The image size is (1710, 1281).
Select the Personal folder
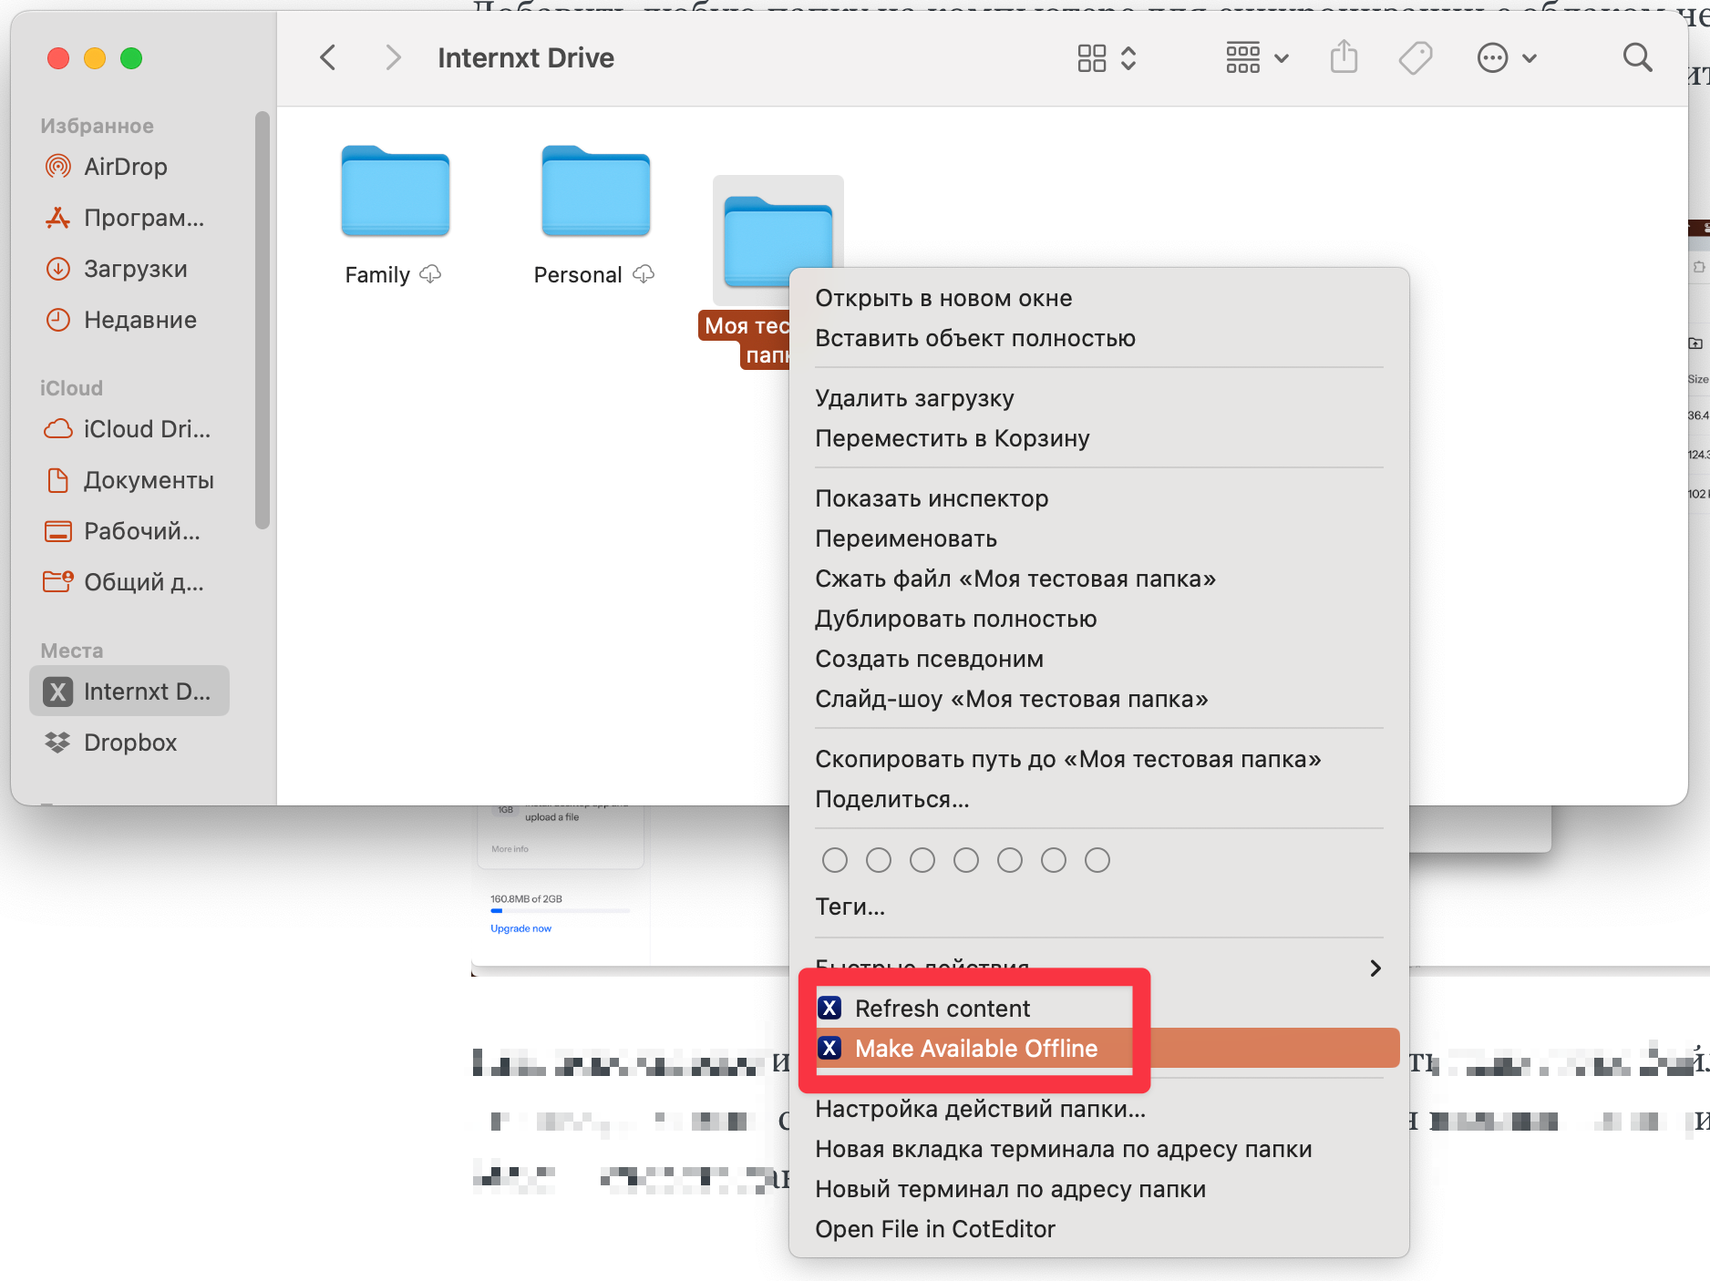click(x=596, y=191)
